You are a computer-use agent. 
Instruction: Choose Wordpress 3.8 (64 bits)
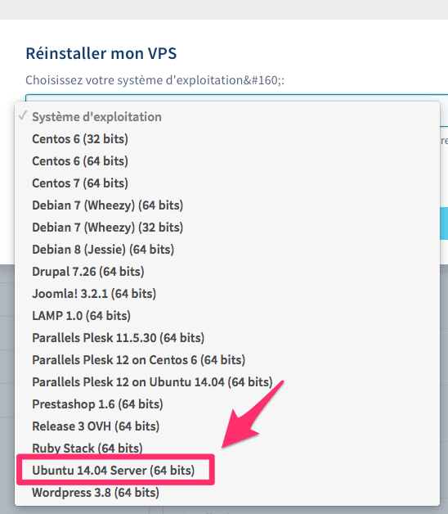click(227, 493)
